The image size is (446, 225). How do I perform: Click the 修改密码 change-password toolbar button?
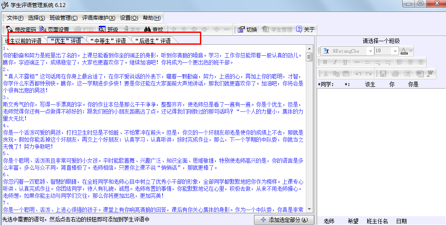pyautogui.click(x=21, y=29)
